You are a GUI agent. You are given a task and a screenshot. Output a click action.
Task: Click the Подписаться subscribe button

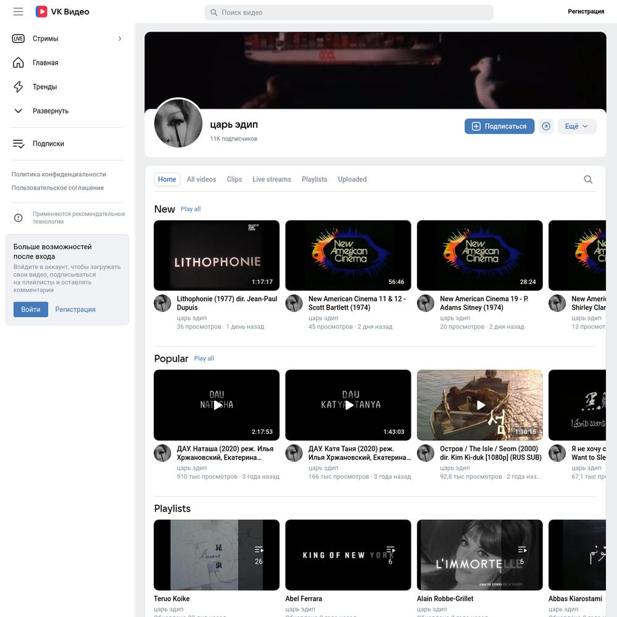coord(499,126)
